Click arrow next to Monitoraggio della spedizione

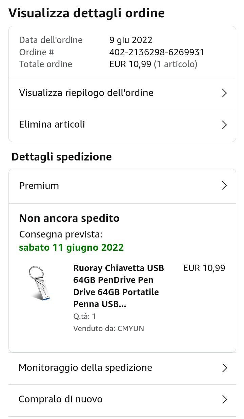coord(224,368)
